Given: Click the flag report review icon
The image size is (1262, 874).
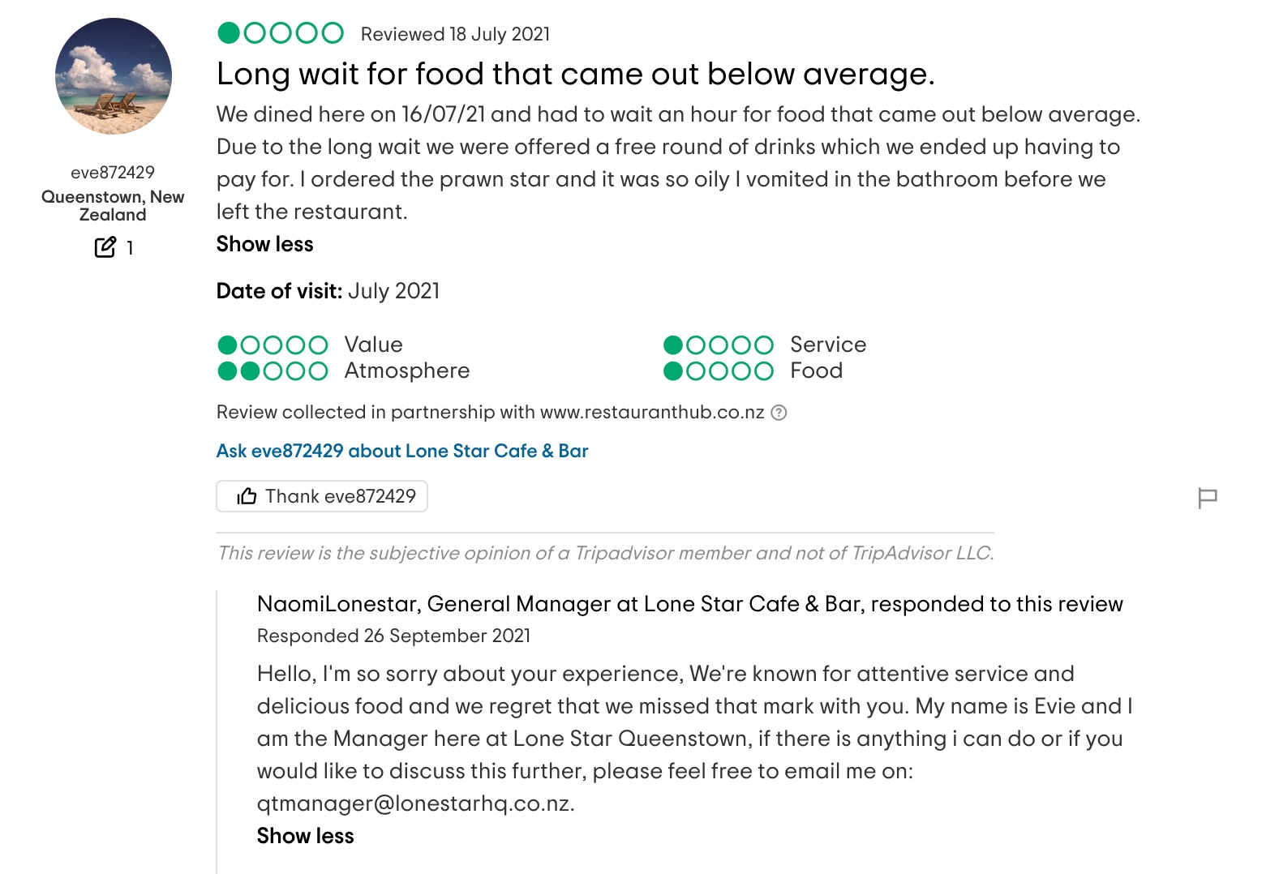Looking at the screenshot, I should coord(1207,498).
